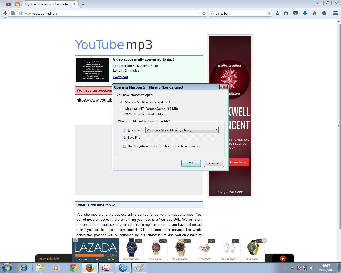Bookmark this page with the star icon
The width and height of the screenshot is (341, 273).
pos(278,13)
